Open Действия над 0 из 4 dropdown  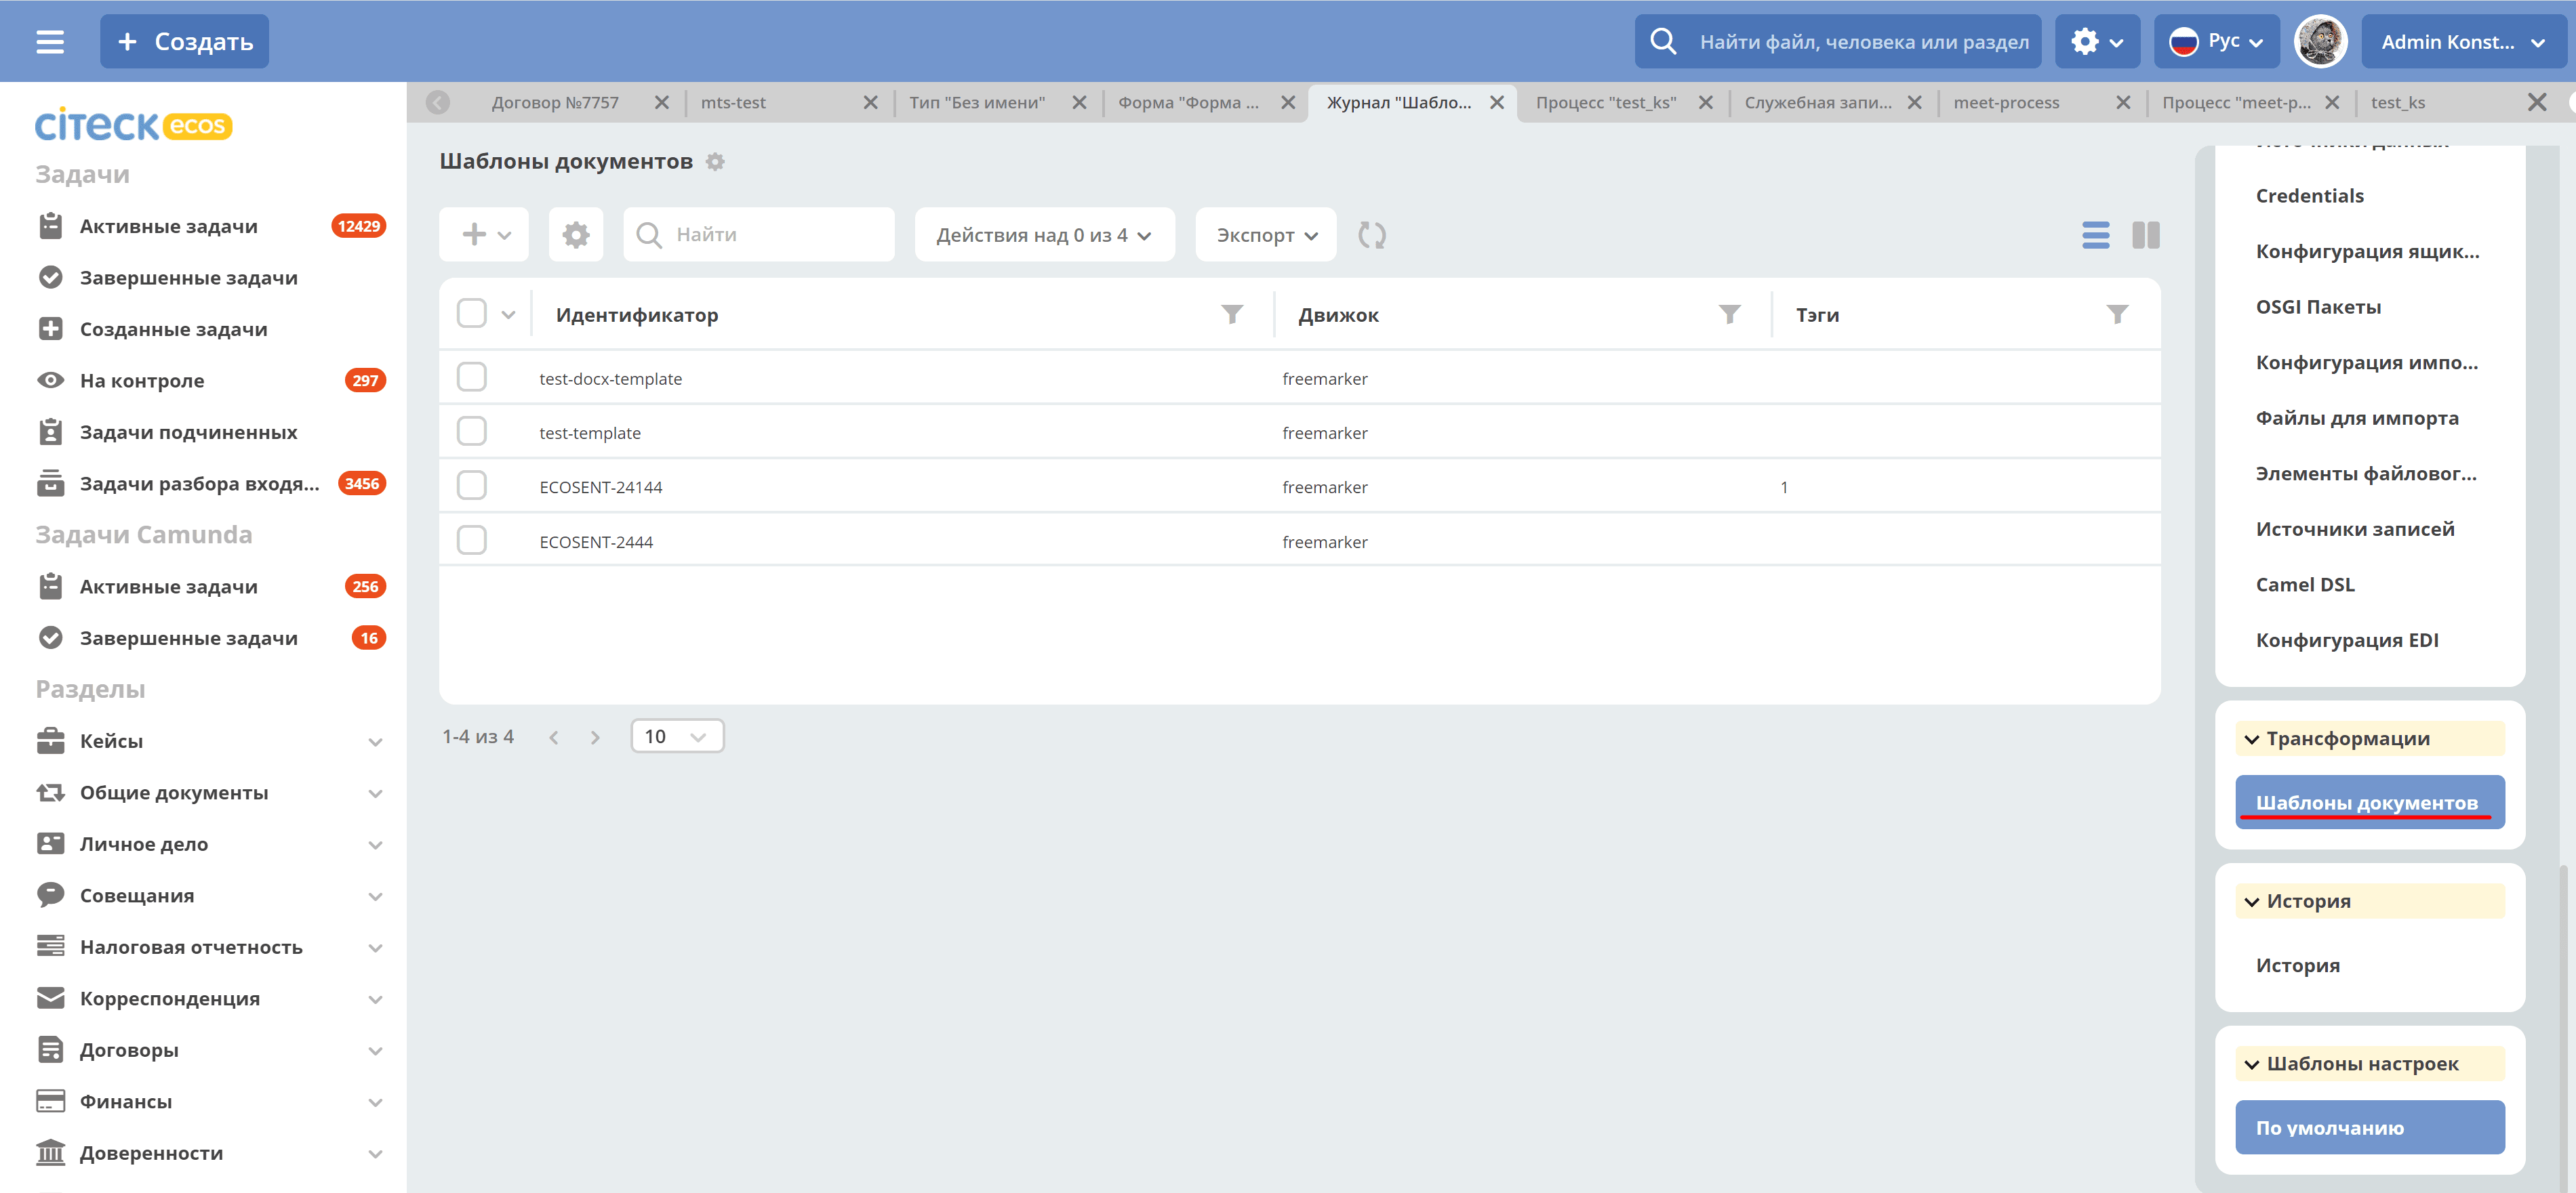(x=1044, y=235)
